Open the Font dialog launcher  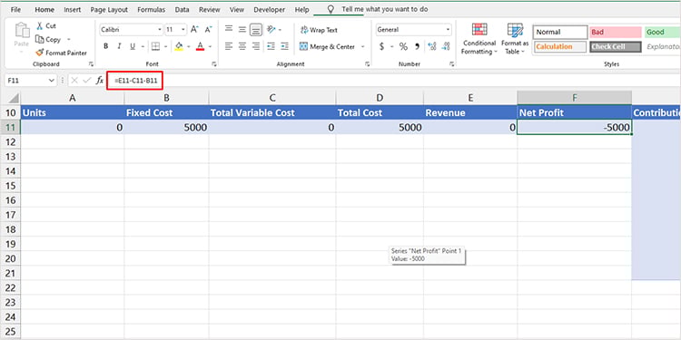pos(214,63)
